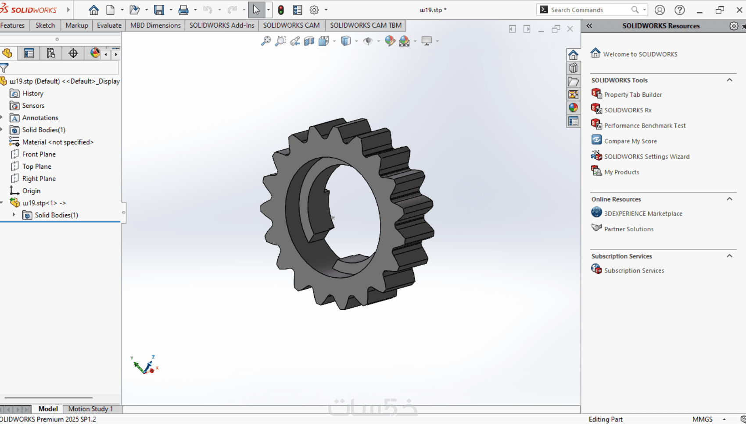
Task: Click the Undo arrow icon
Action: point(208,10)
